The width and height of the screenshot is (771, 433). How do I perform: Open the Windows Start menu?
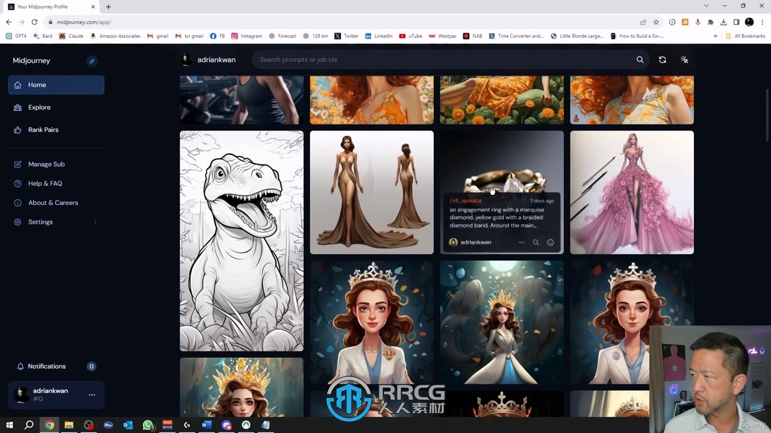click(10, 425)
